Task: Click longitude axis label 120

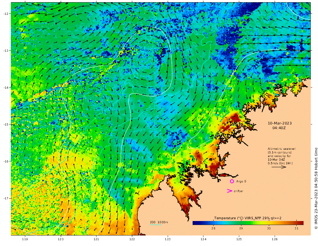Action: (61, 239)
